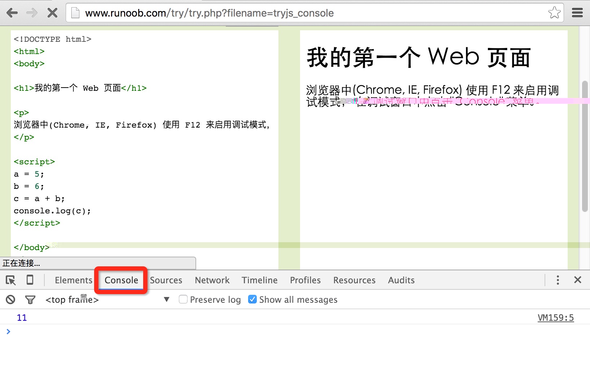Click the stop loading X icon
Screen dimensions: 590x377
click(x=52, y=13)
